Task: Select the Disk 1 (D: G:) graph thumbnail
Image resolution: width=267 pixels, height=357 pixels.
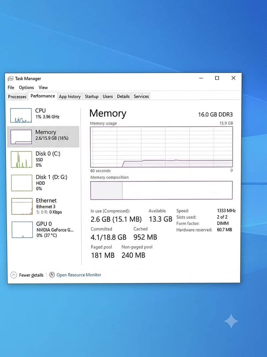Action: [22, 183]
